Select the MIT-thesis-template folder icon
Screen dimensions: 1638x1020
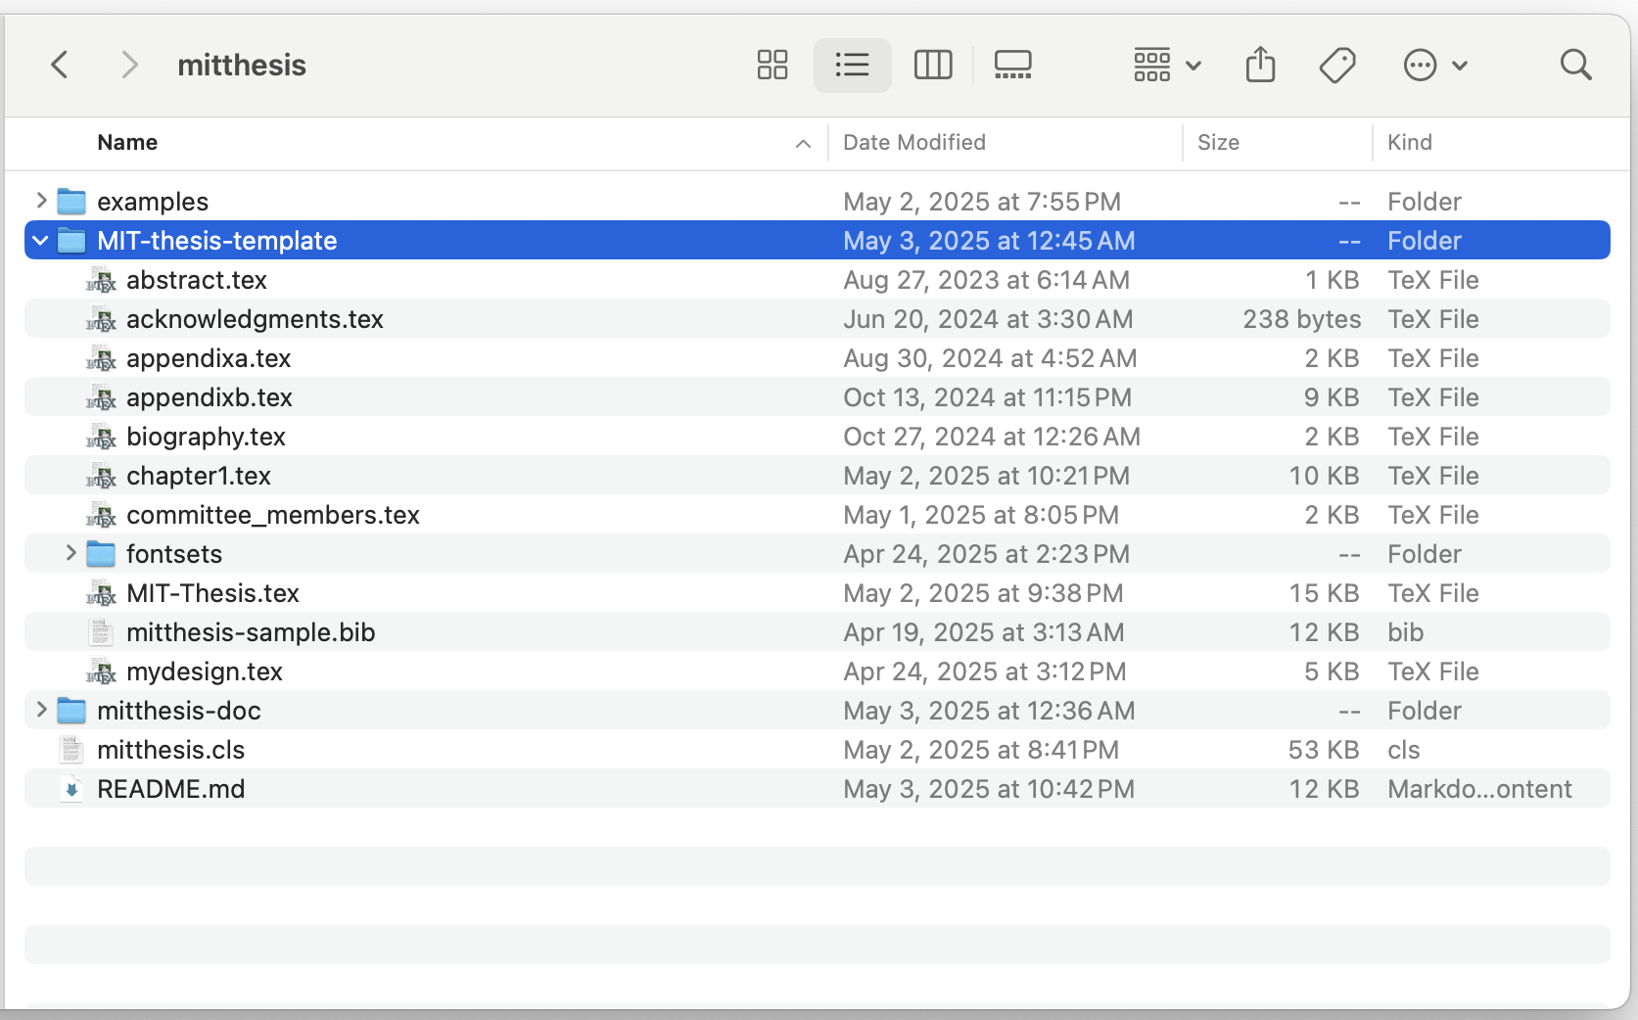pos(71,241)
